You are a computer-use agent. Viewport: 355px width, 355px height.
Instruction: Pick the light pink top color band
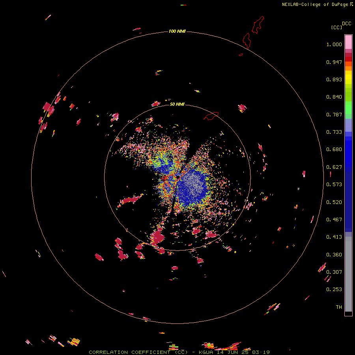[348, 42]
